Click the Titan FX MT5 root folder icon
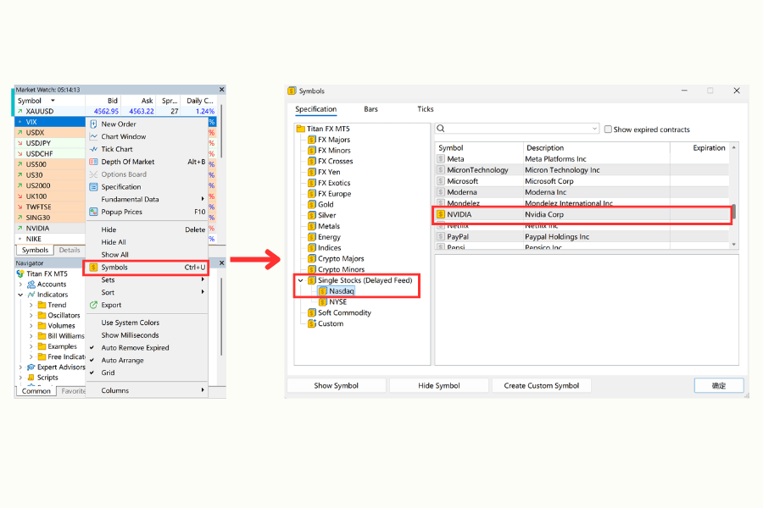This screenshot has height=508, width=763. [x=301, y=129]
